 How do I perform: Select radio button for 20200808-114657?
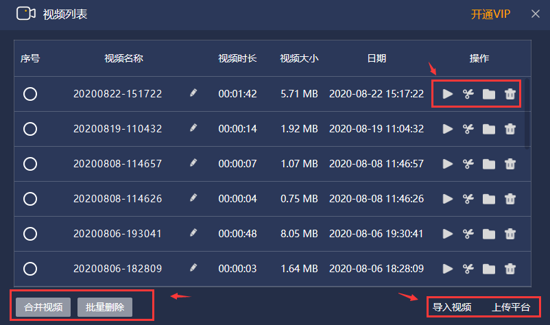coord(30,164)
